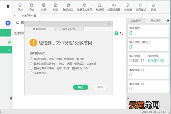This screenshot has height=114, width=171.
Task: Click the fullscreen expand arrows icon
Action: coord(121,33)
